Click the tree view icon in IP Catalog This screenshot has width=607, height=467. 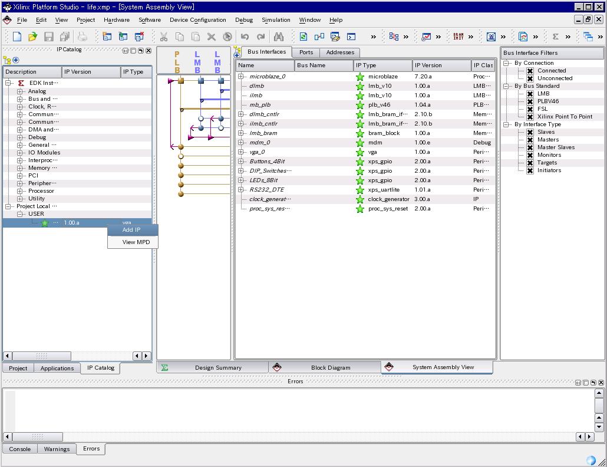coord(7,60)
